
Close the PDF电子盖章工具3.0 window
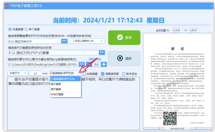[212, 6]
